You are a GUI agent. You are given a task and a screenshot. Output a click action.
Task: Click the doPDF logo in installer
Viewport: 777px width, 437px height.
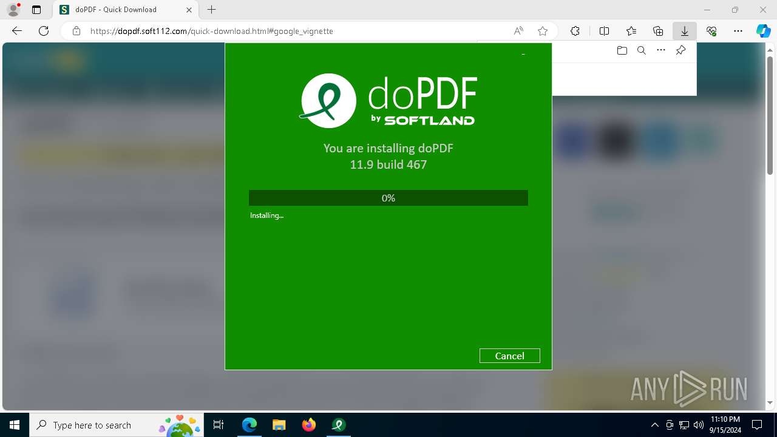(x=388, y=101)
